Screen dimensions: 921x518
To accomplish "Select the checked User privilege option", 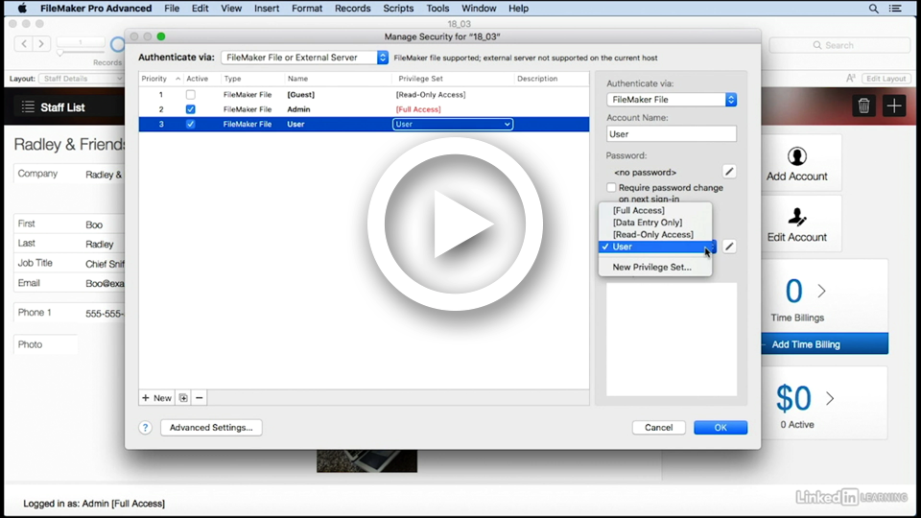I will (x=655, y=247).
